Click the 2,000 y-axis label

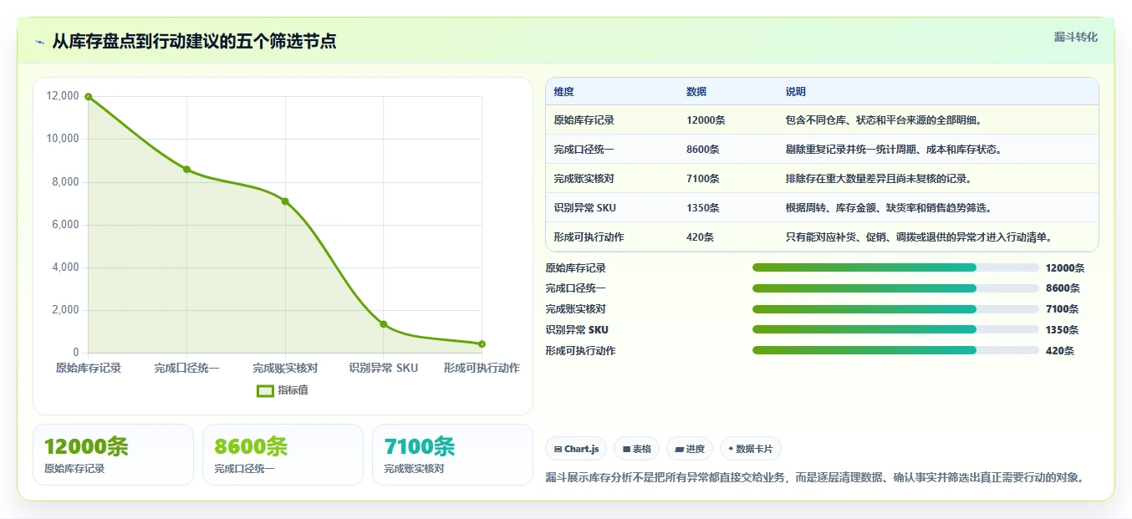point(66,310)
